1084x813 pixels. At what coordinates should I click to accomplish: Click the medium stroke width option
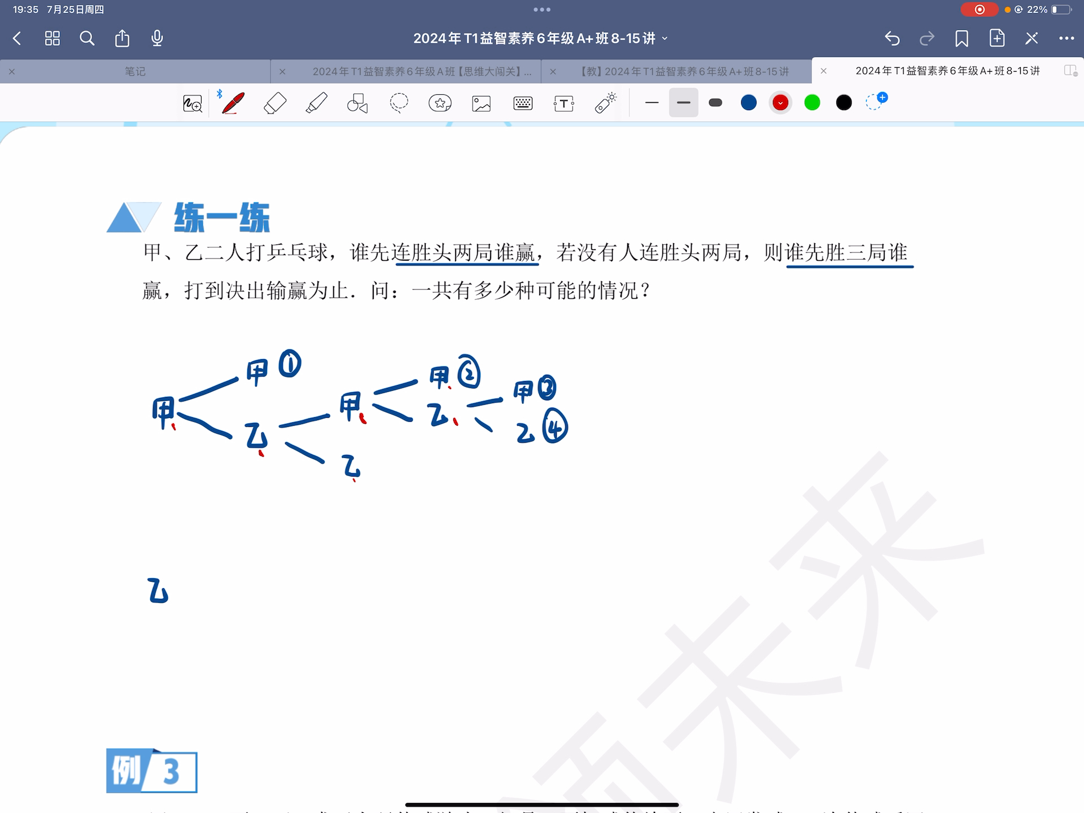point(683,103)
